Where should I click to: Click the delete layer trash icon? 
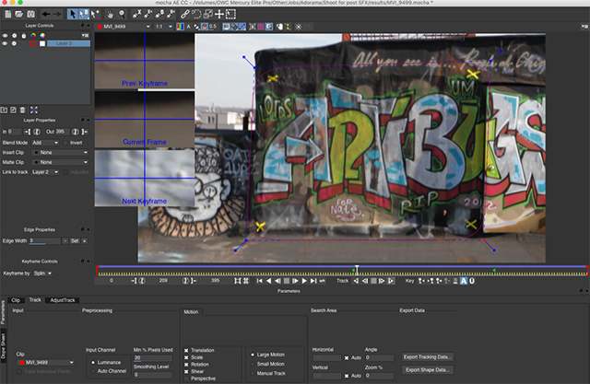22,111
